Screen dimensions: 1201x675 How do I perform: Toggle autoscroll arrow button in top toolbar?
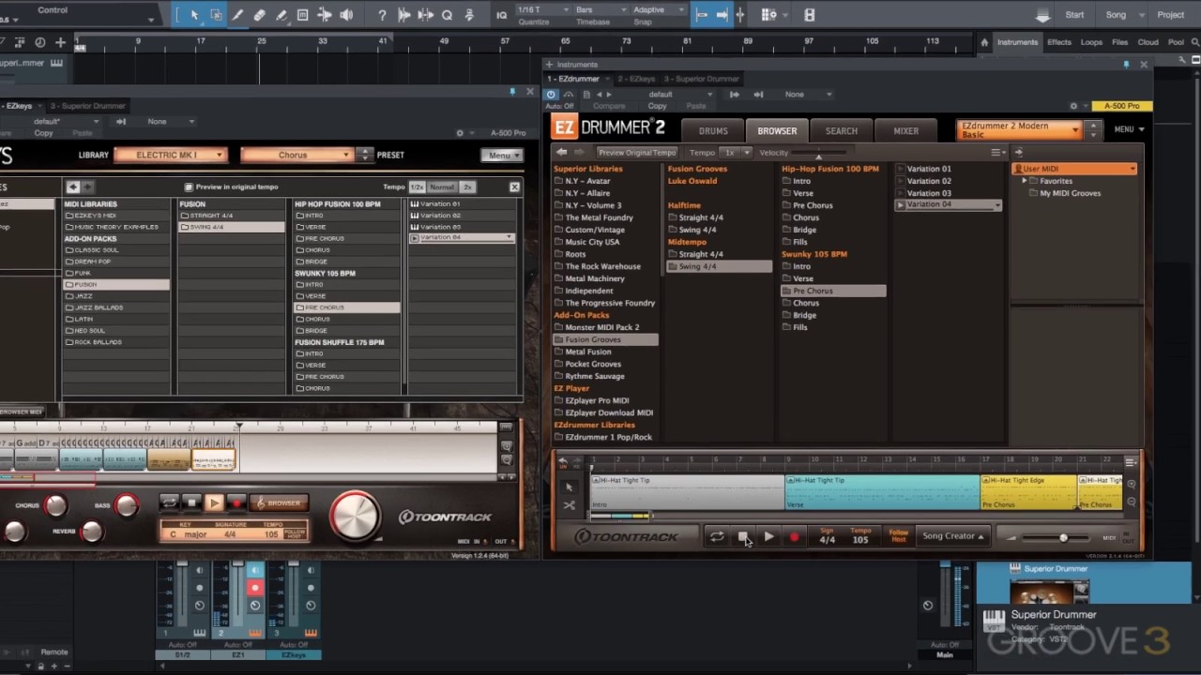pos(722,15)
